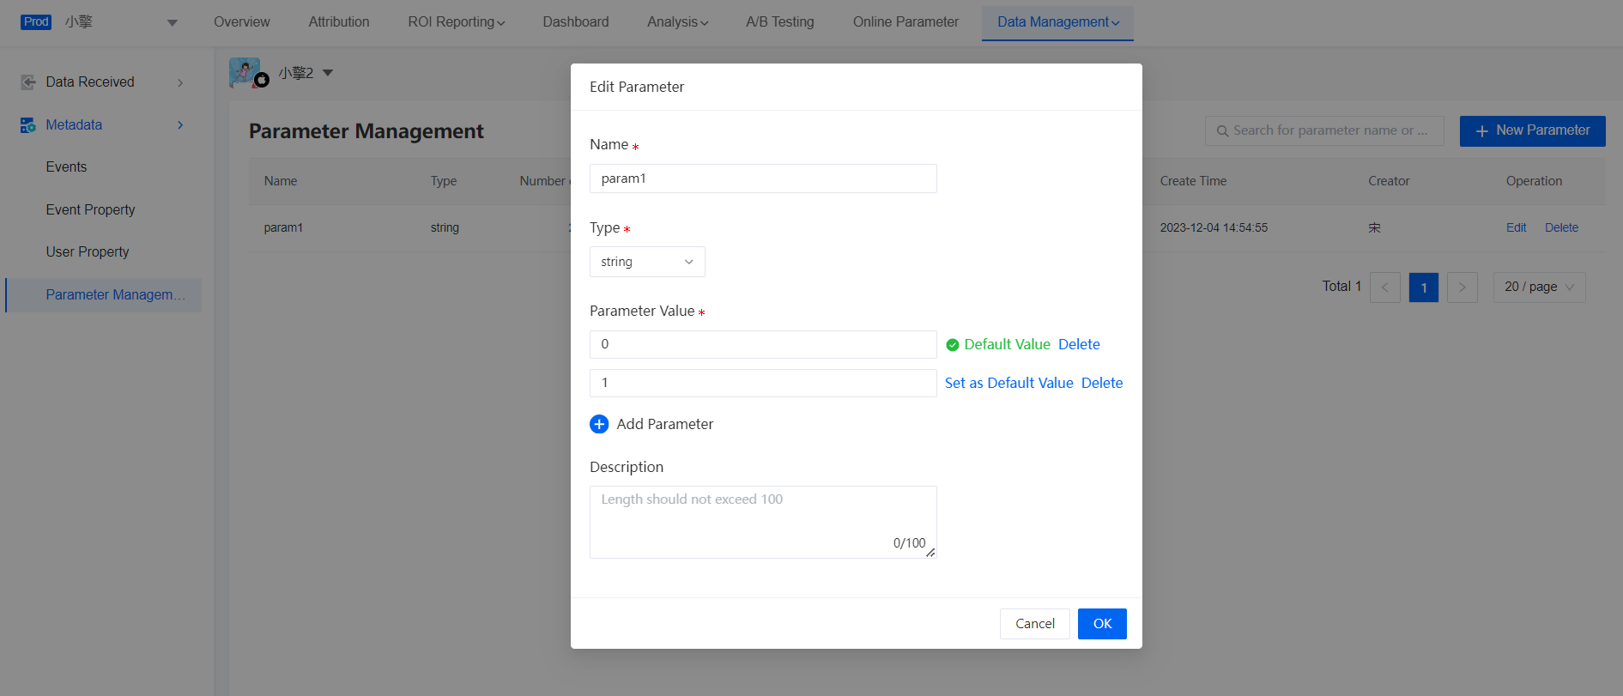Click the Metadata sidebar icon
This screenshot has width=1623, height=696.
pos(28,125)
